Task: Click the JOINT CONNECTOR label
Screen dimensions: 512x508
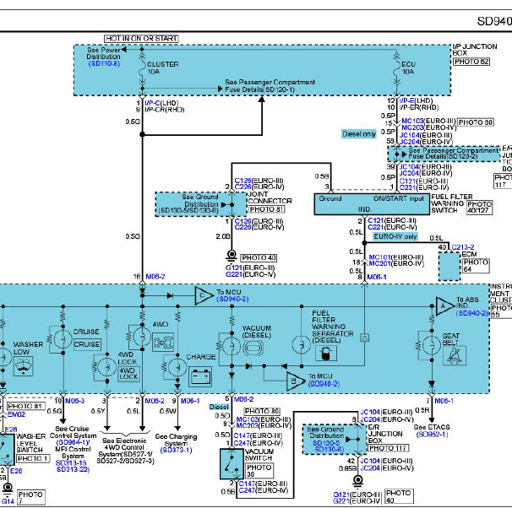Action: click(x=270, y=197)
